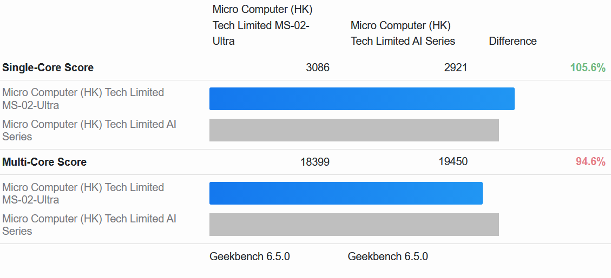Click Geekbench 6.5.0 under the MS-02-Ultra column
This screenshot has width=611, height=278.
click(249, 256)
